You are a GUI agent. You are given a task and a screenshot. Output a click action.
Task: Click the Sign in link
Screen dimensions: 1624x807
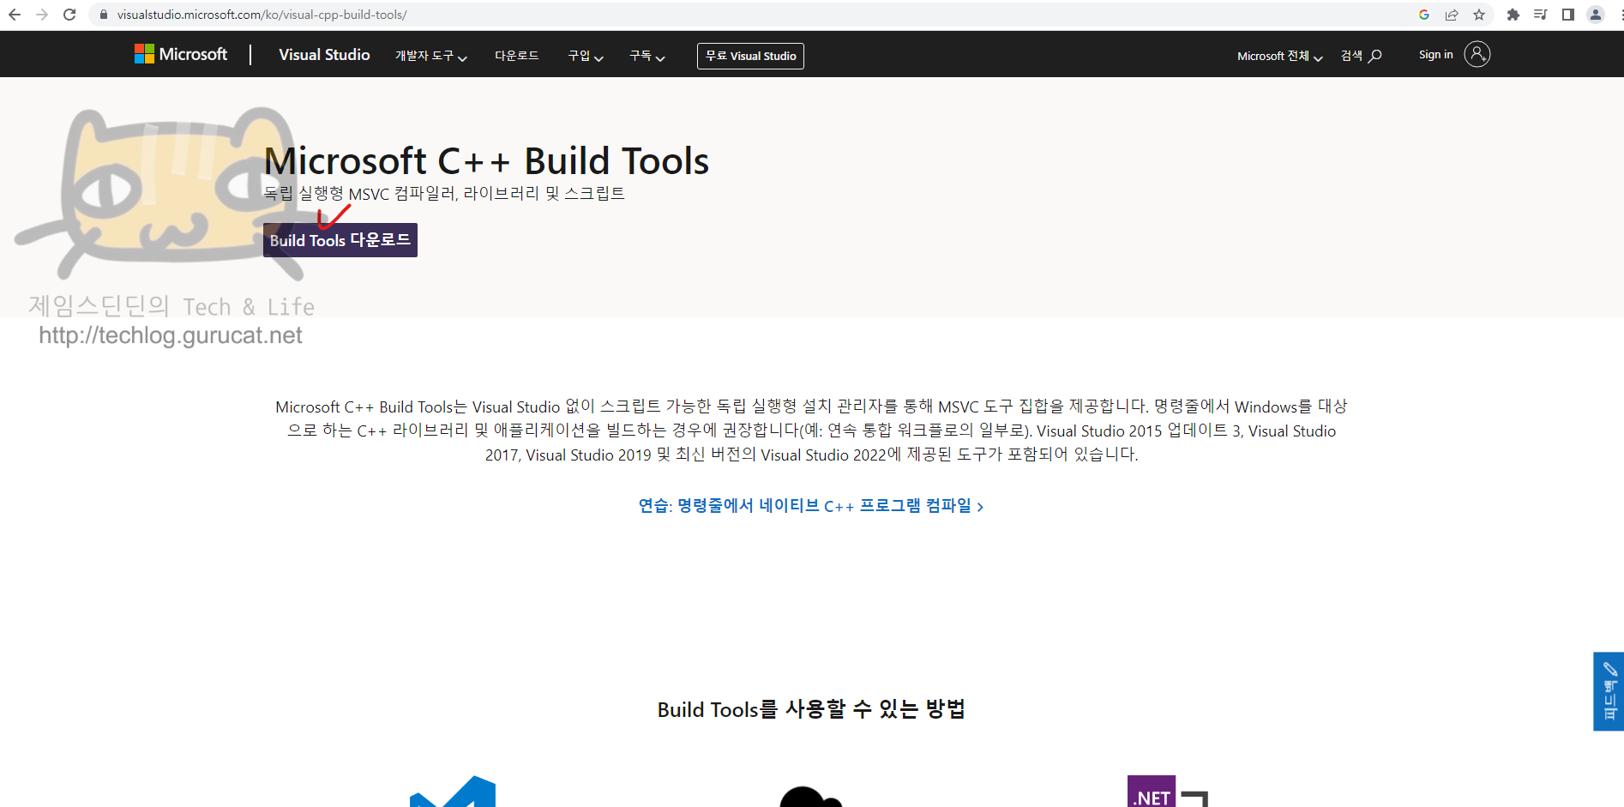tap(1435, 55)
